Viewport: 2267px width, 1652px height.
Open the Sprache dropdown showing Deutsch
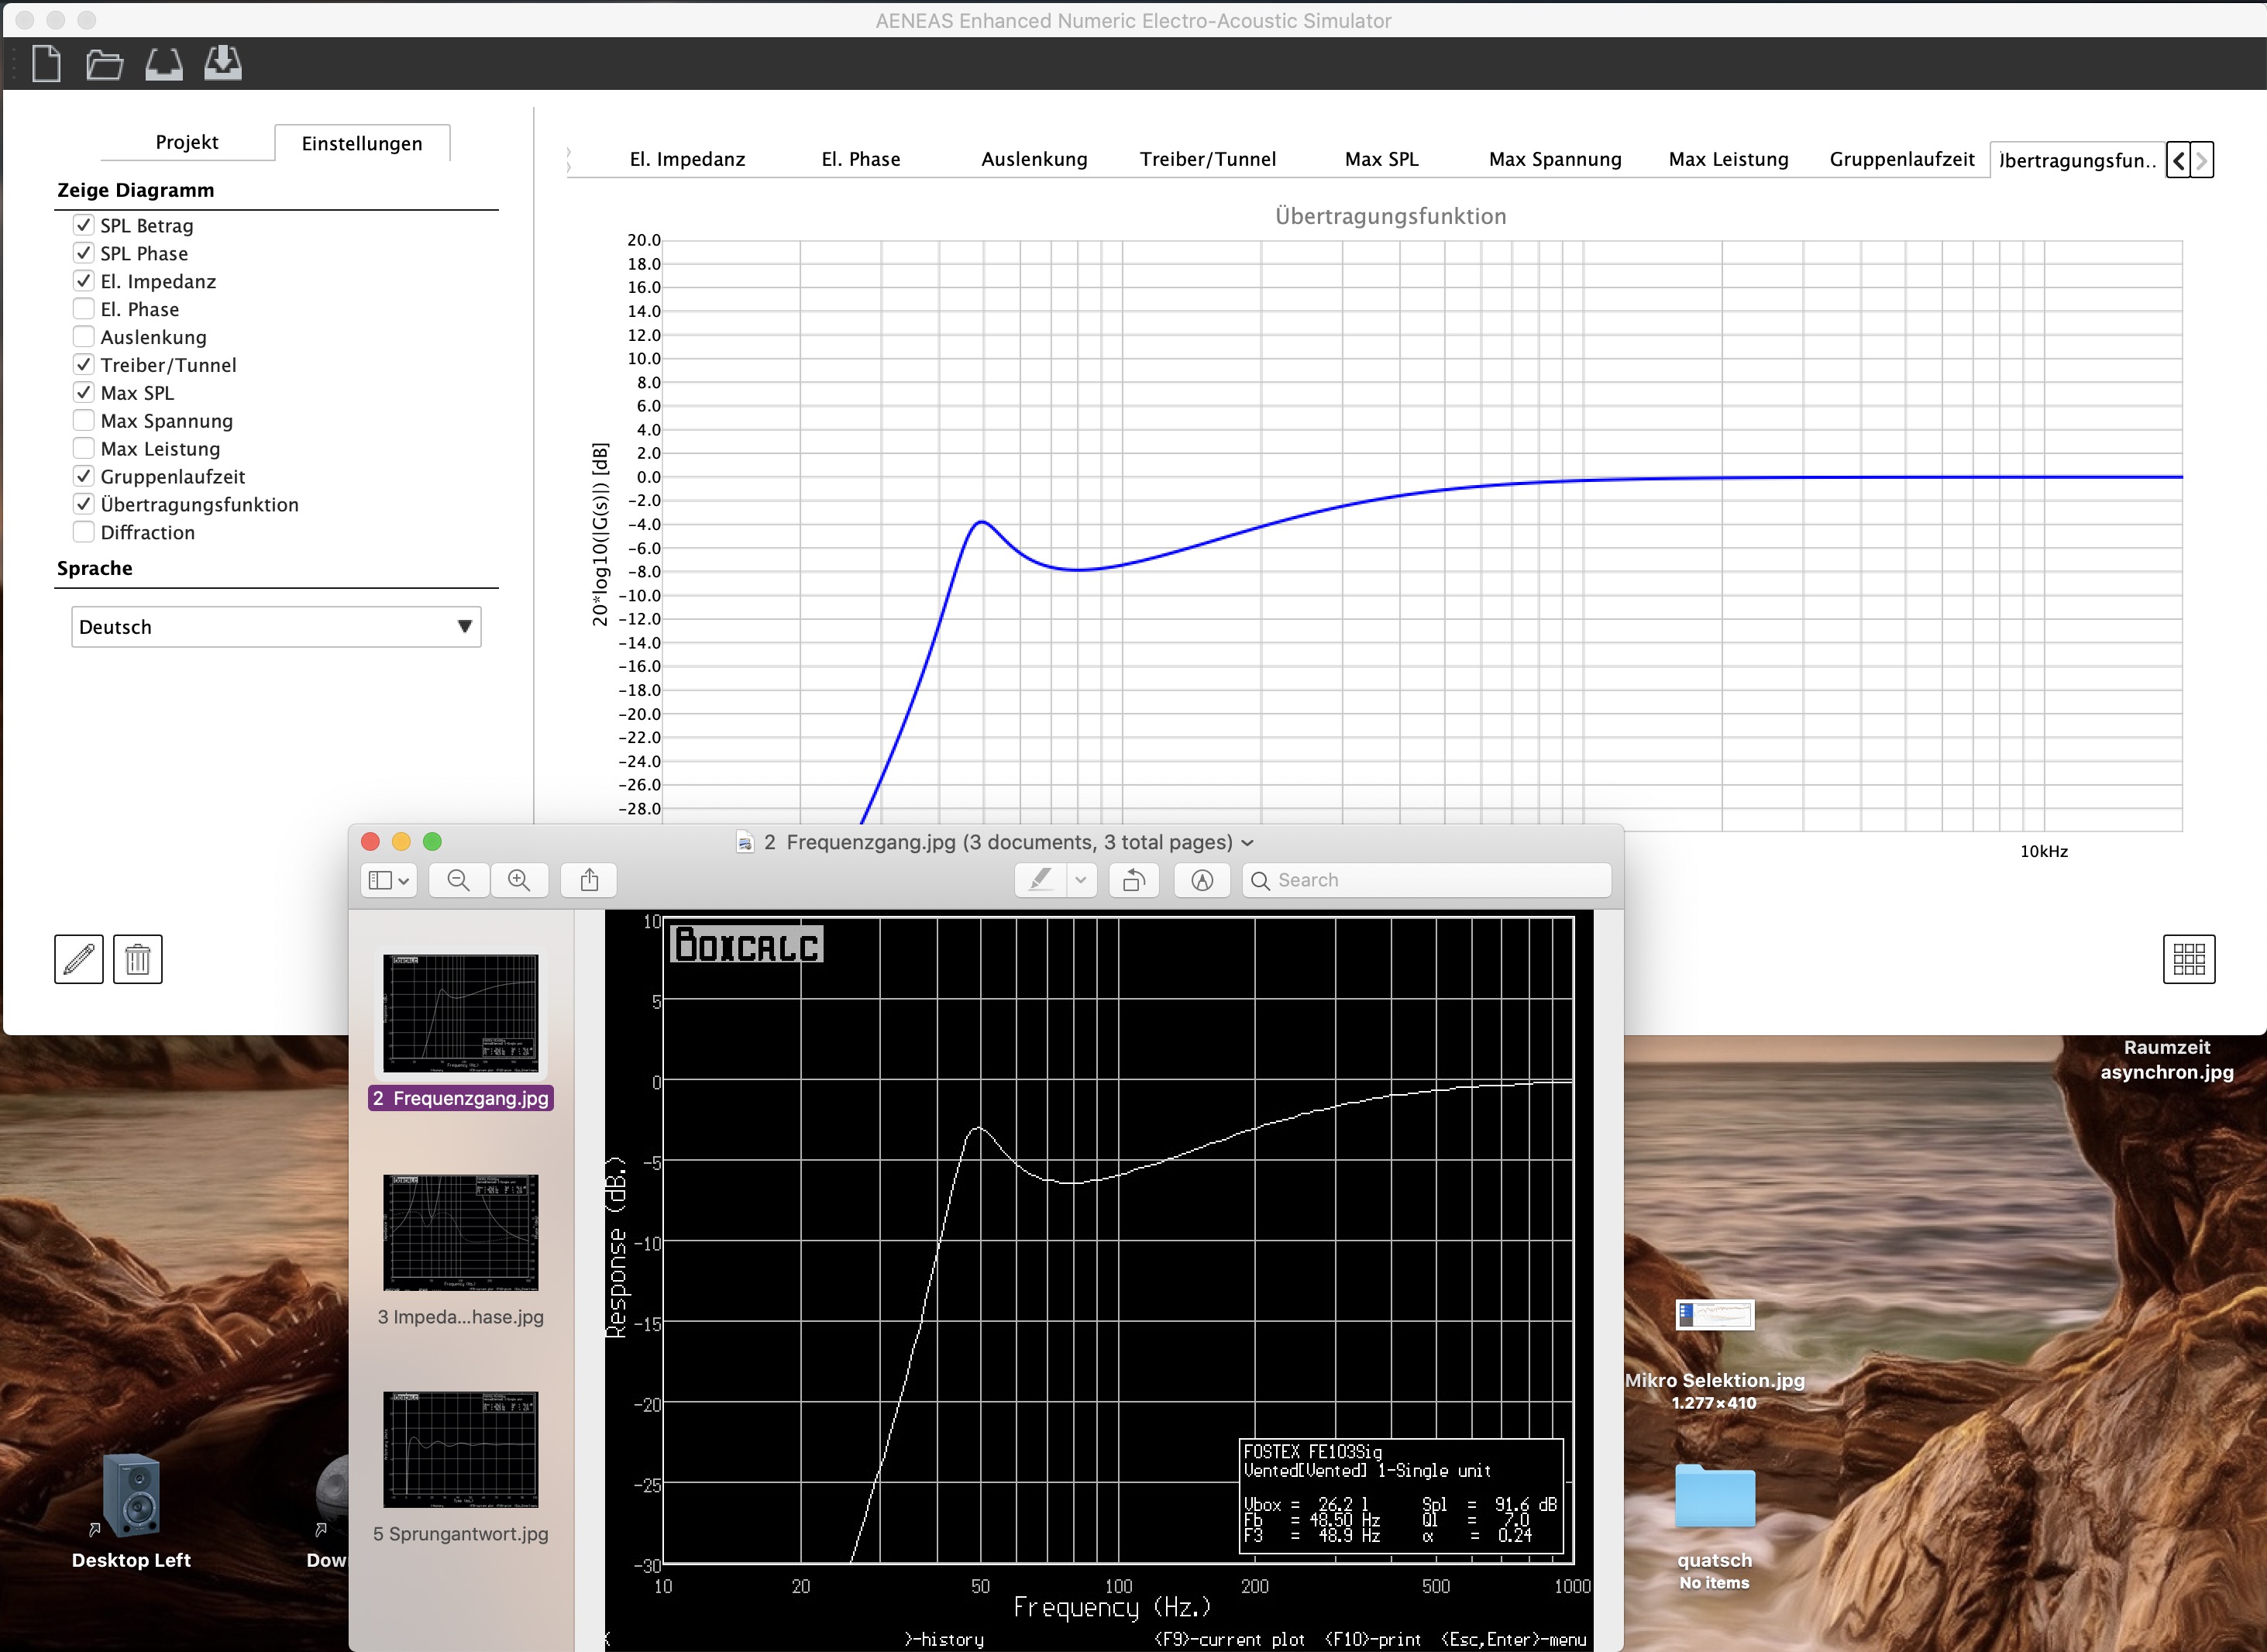pyautogui.click(x=276, y=627)
